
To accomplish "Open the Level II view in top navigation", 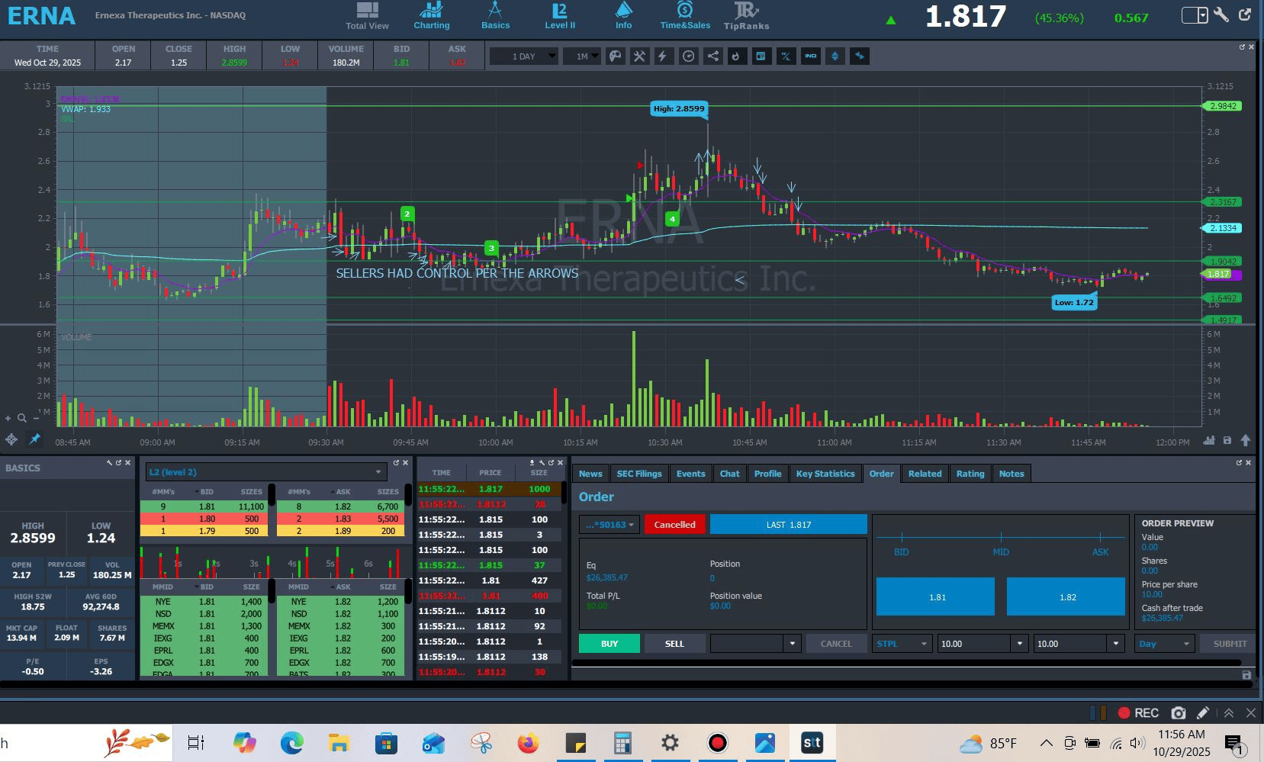I will (x=560, y=16).
